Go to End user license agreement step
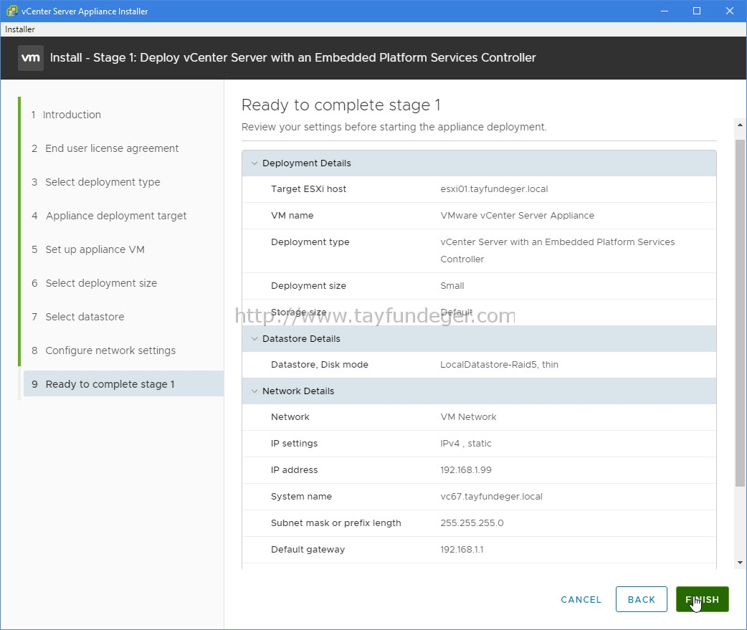This screenshot has height=630, width=747. coord(105,148)
